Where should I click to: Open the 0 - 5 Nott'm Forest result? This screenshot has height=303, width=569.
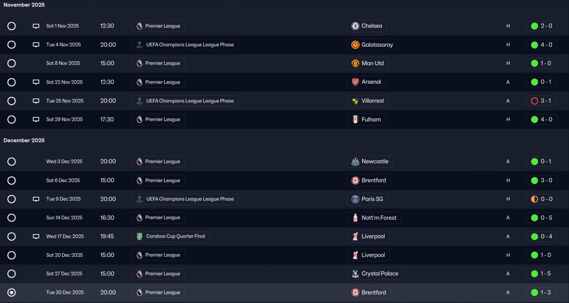541,218
